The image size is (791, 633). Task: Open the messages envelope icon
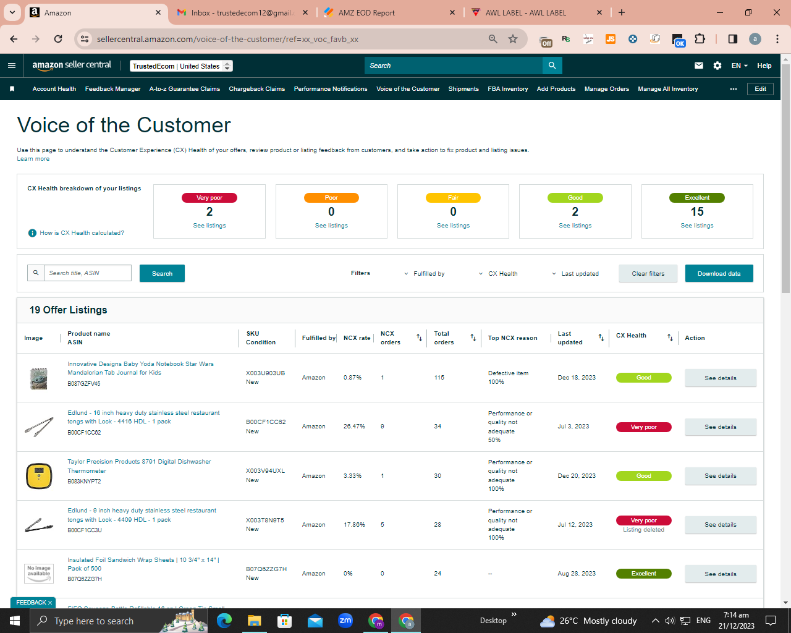coord(699,66)
